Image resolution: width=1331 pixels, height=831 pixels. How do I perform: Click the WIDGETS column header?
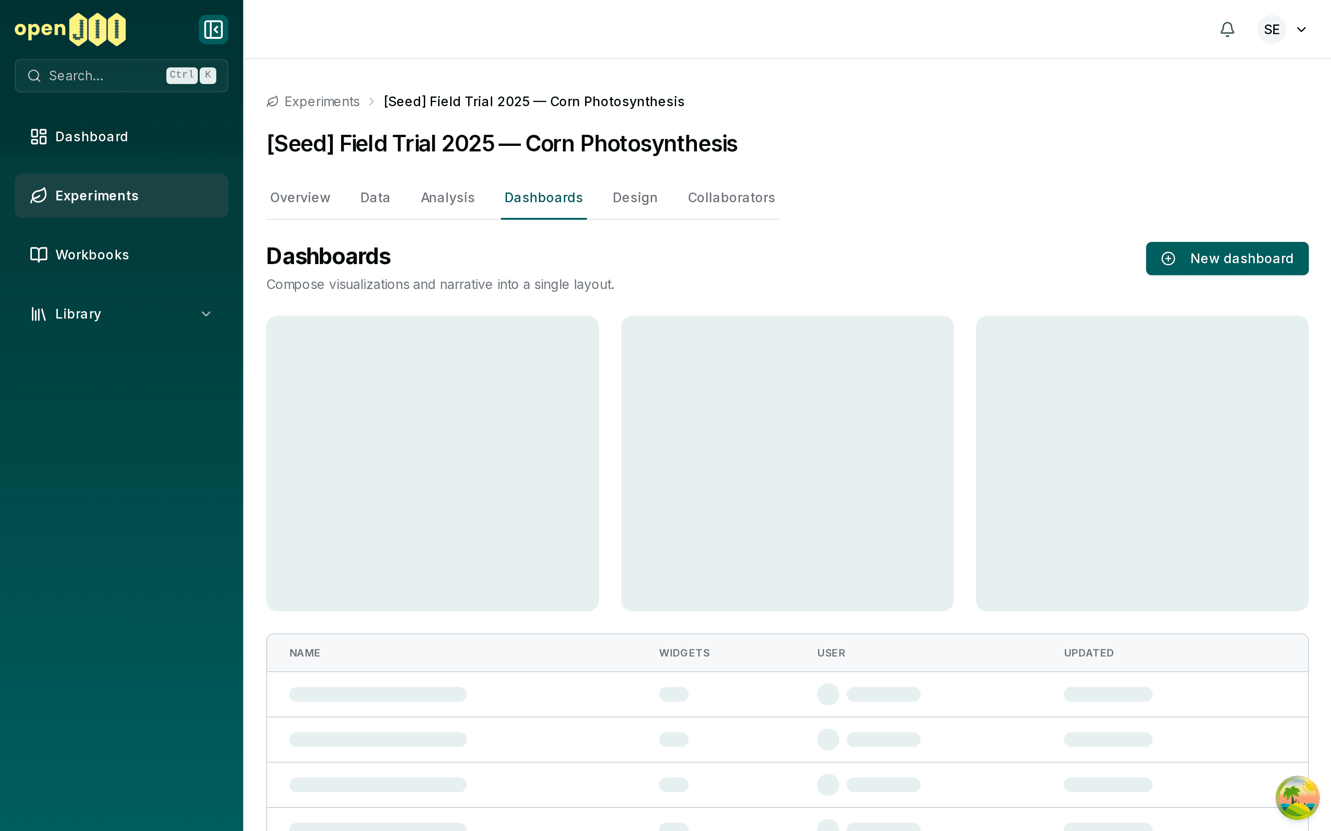click(684, 653)
